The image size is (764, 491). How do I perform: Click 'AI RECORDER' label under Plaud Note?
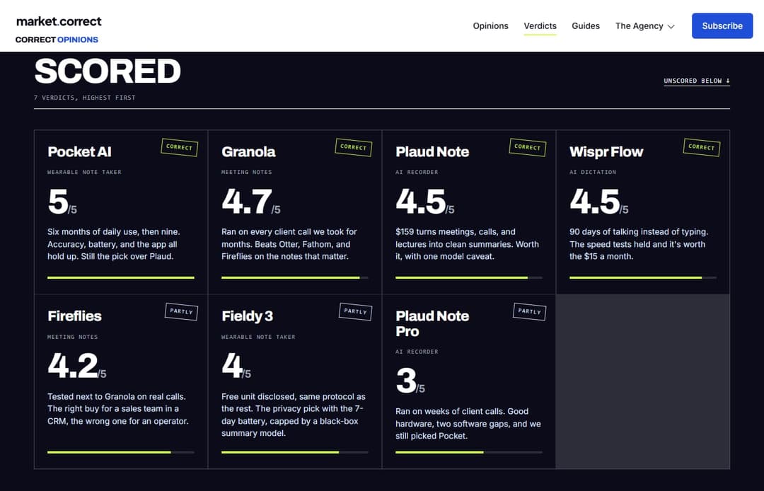(x=417, y=172)
